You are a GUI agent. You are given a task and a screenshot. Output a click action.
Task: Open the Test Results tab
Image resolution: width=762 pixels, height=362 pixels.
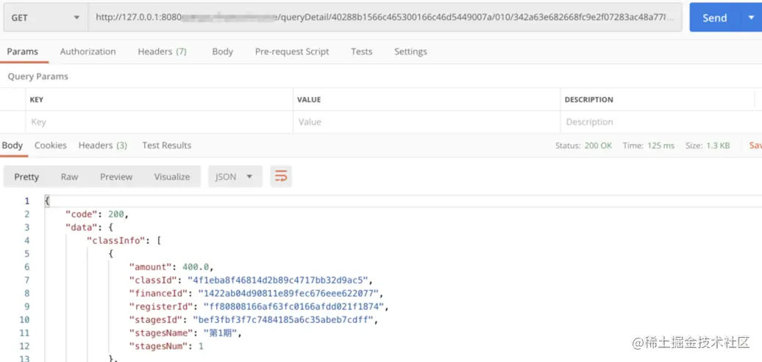click(x=167, y=145)
